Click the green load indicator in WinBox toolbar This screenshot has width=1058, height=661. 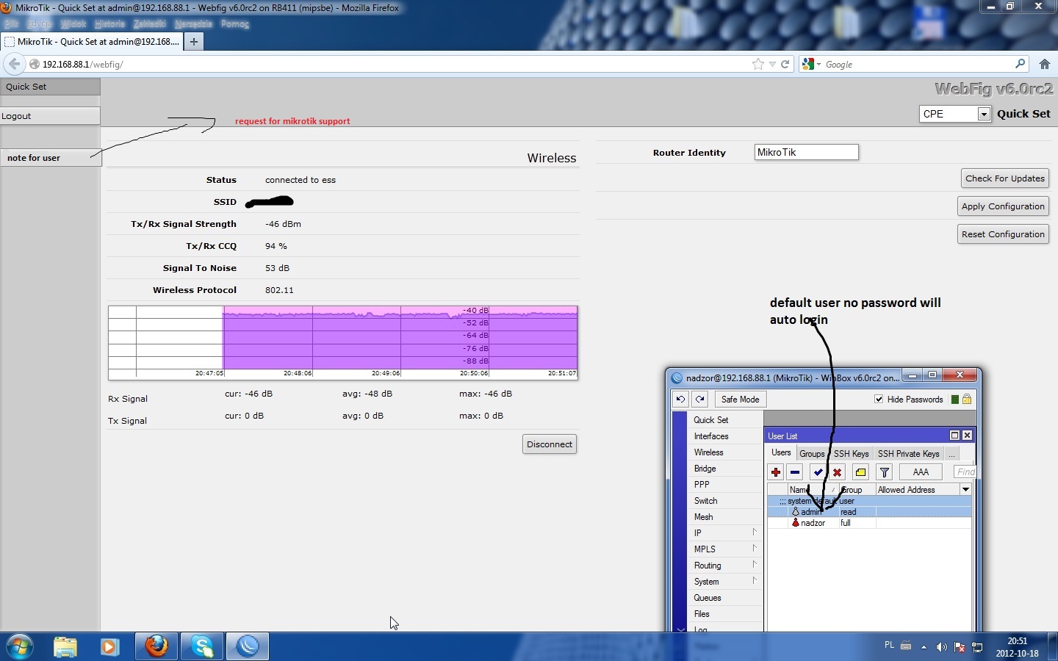tap(955, 400)
